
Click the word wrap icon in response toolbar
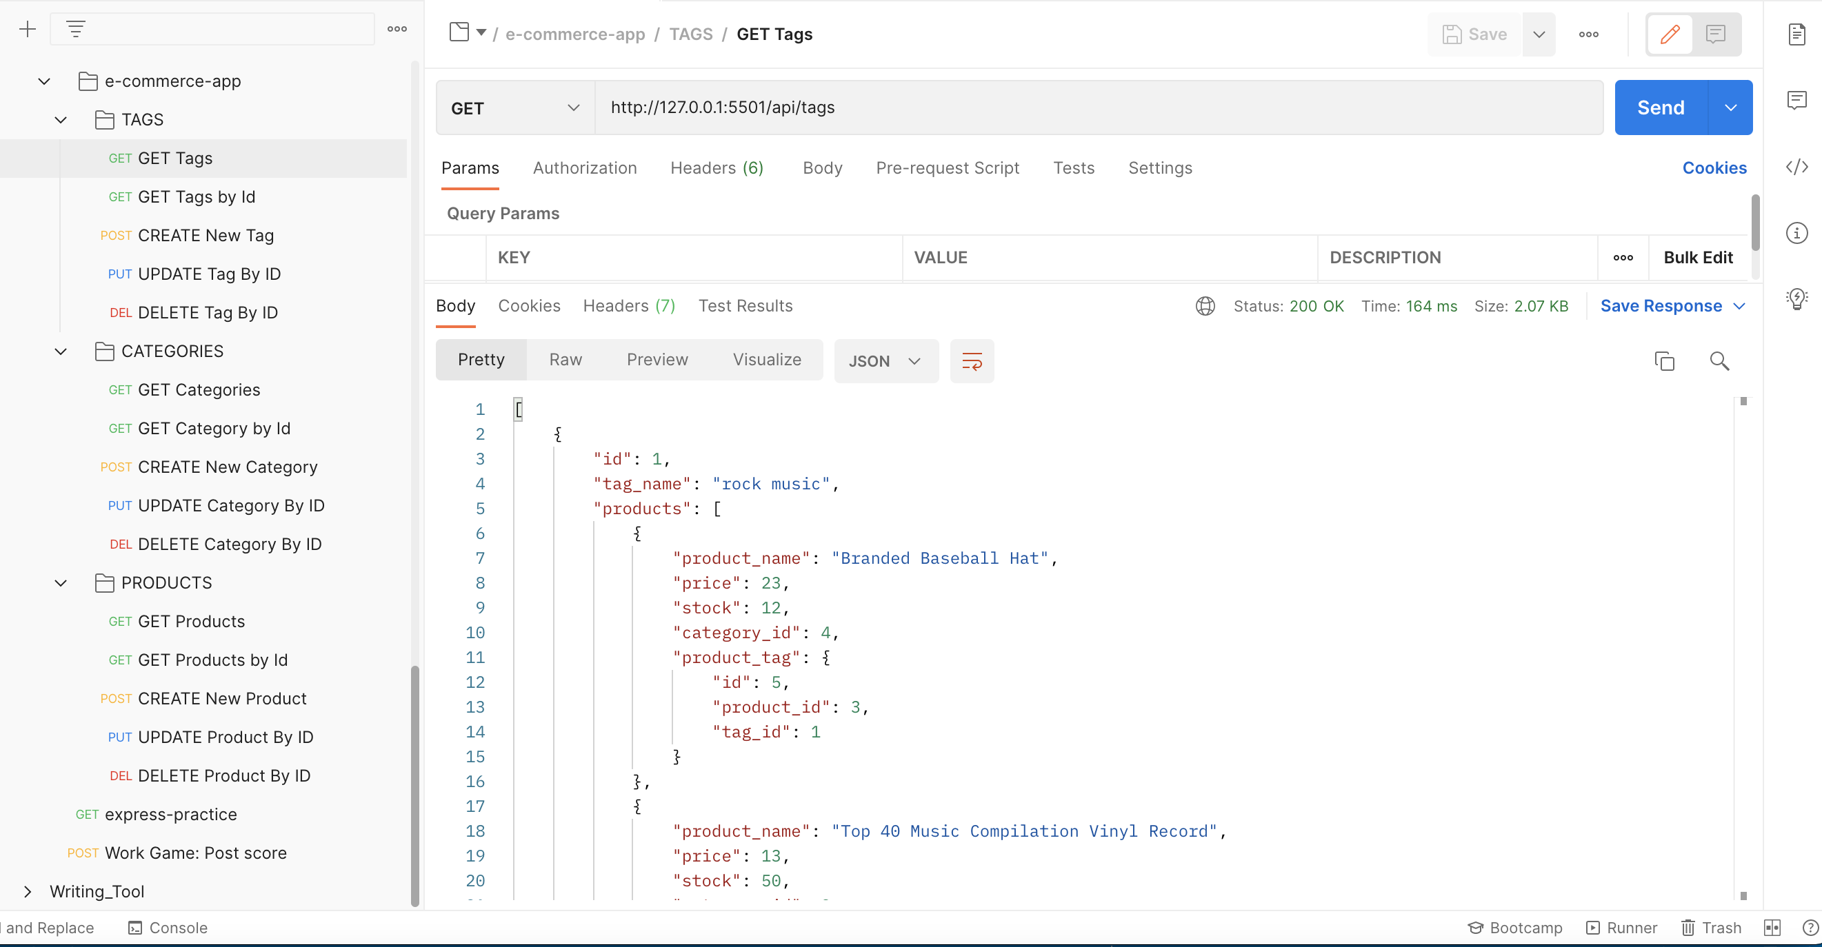pos(972,360)
